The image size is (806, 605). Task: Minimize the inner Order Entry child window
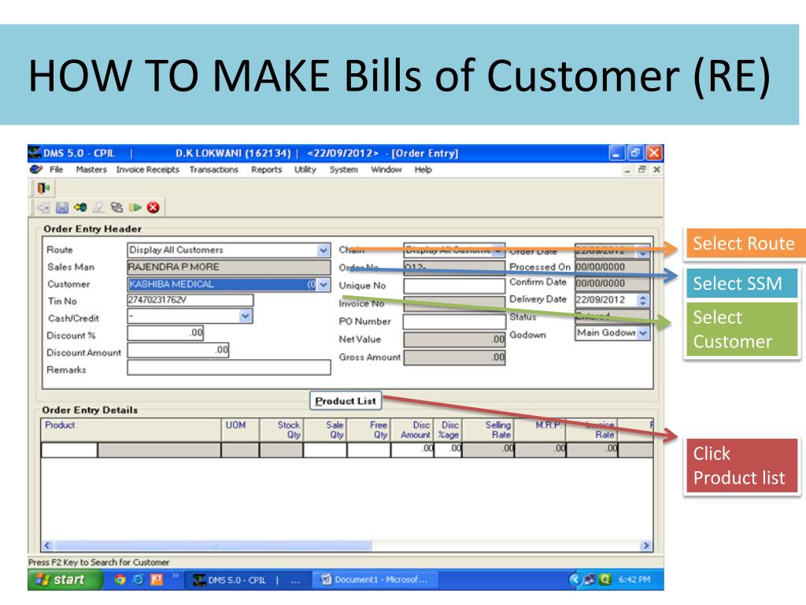(x=627, y=169)
